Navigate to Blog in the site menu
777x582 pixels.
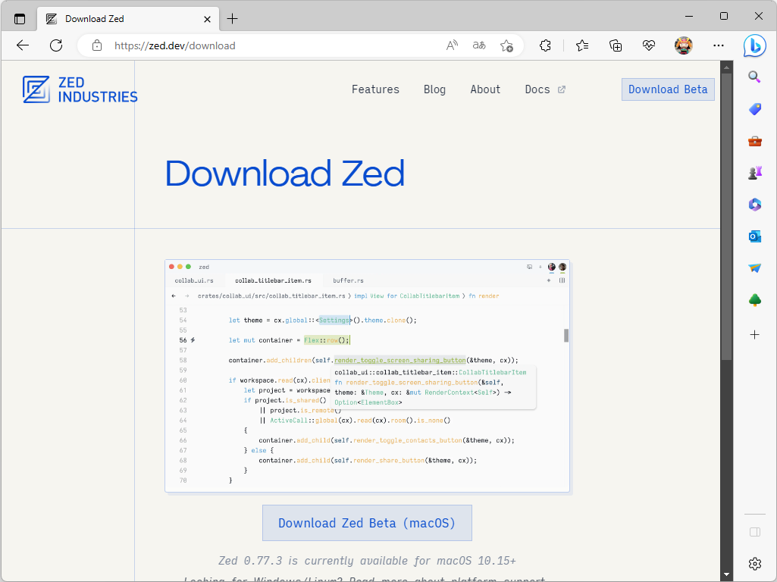[434, 89]
